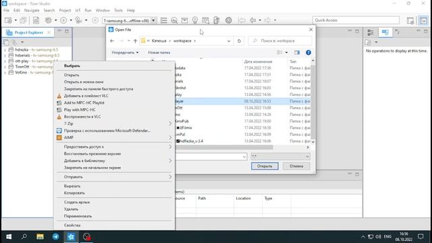
Task: Open the view mode dropdown arrow
Action: 286,53
